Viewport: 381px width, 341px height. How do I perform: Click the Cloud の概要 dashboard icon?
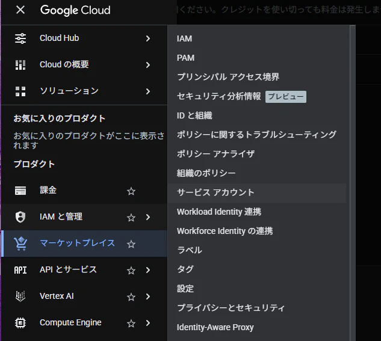click(20, 65)
